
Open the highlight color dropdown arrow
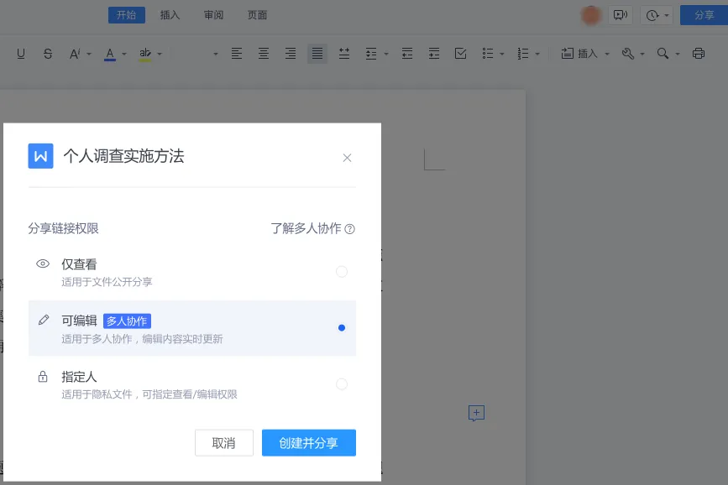[x=160, y=55]
